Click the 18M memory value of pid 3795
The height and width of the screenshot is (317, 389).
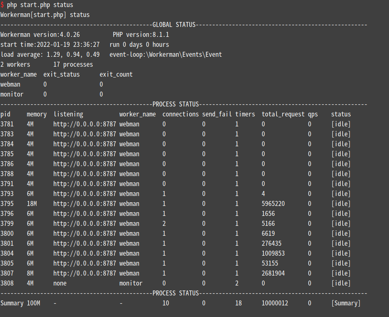coord(32,204)
